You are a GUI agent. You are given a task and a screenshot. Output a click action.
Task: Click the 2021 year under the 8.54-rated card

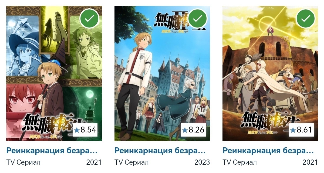(x=94, y=162)
